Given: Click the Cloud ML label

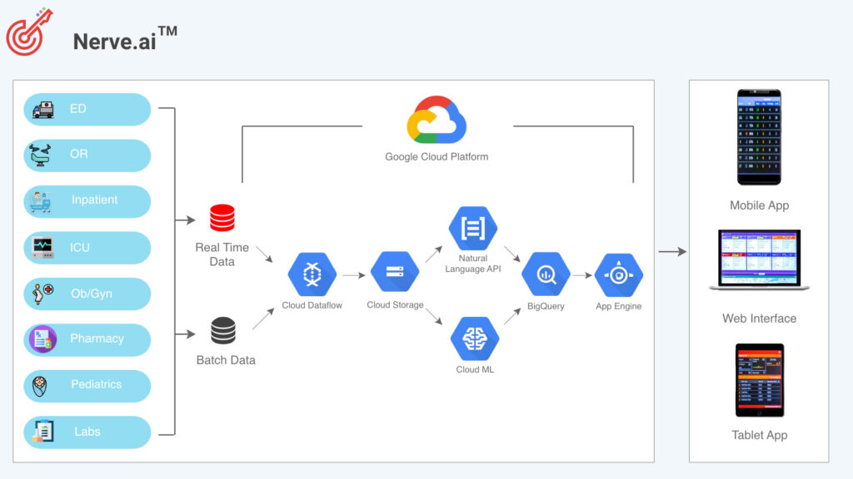Looking at the screenshot, I should (475, 369).
